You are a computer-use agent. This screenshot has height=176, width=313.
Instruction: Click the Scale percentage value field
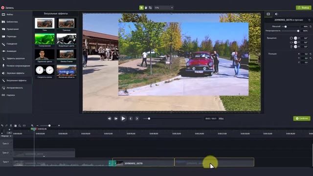305,26
